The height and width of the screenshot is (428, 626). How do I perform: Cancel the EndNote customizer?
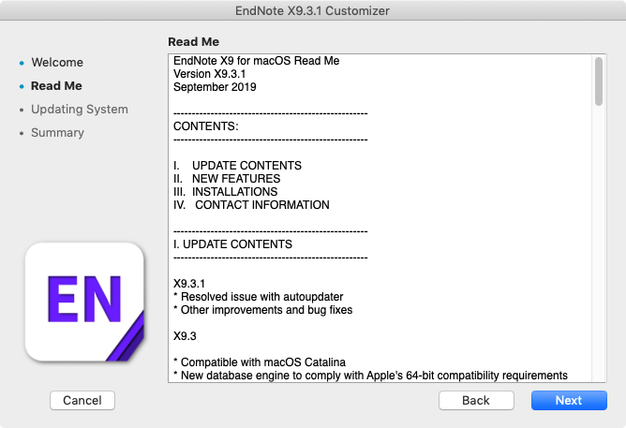pyautogui.click(x=82, y=400)
